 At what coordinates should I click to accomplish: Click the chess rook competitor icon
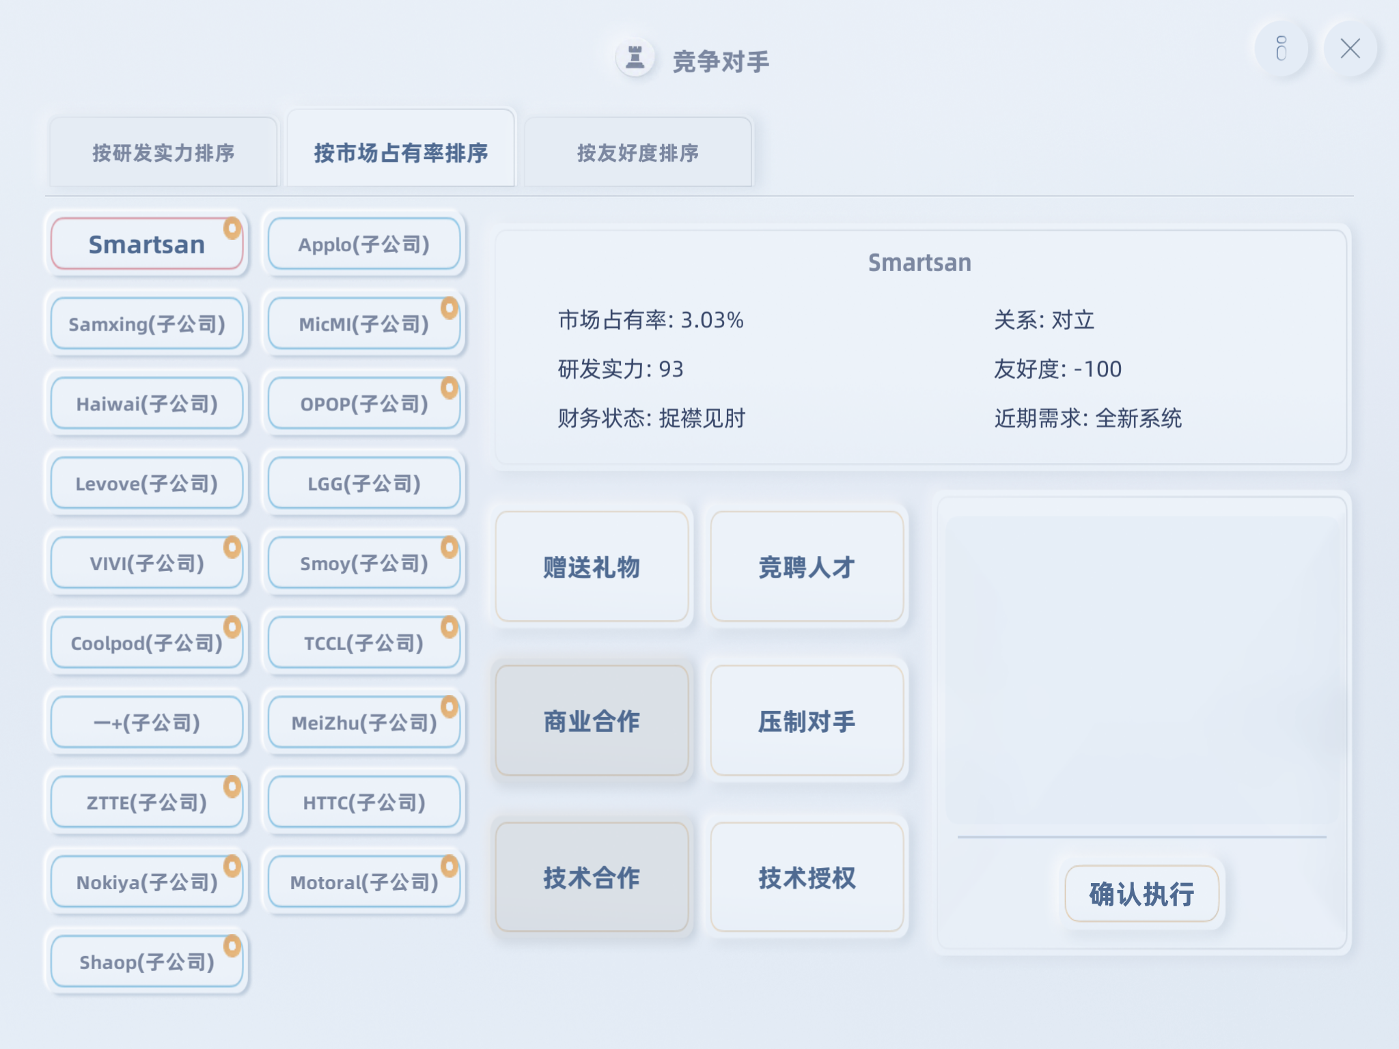point(635,57)
